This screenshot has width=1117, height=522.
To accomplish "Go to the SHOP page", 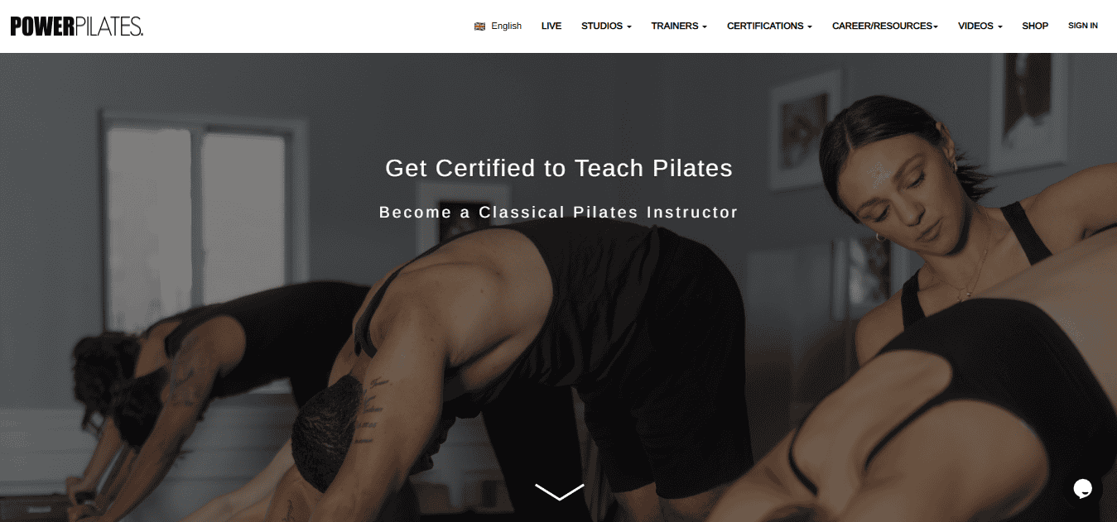I will coord(1035,26).
